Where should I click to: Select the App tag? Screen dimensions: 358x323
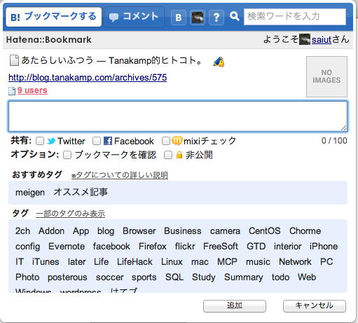click(81, 231)
